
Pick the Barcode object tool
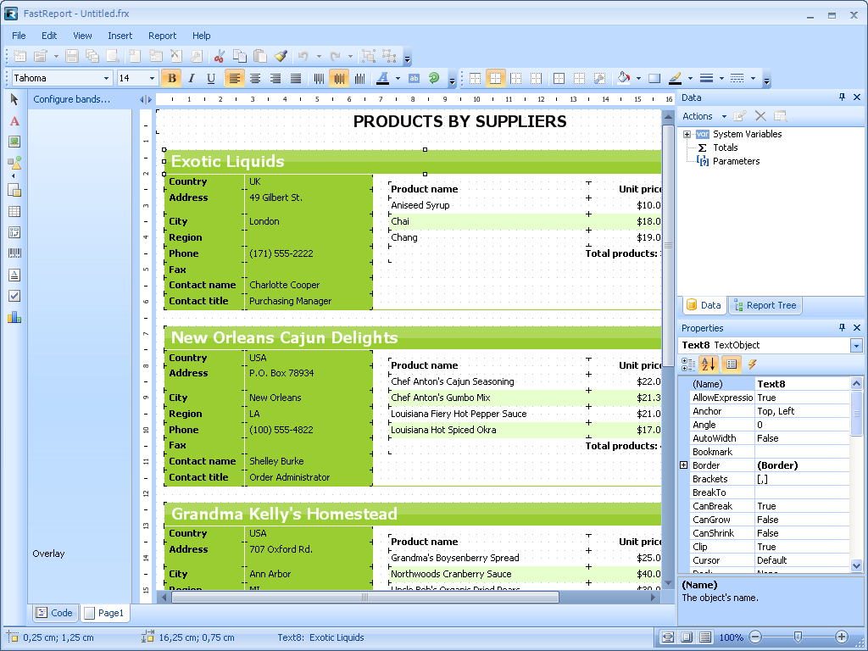tap(14, 253)
